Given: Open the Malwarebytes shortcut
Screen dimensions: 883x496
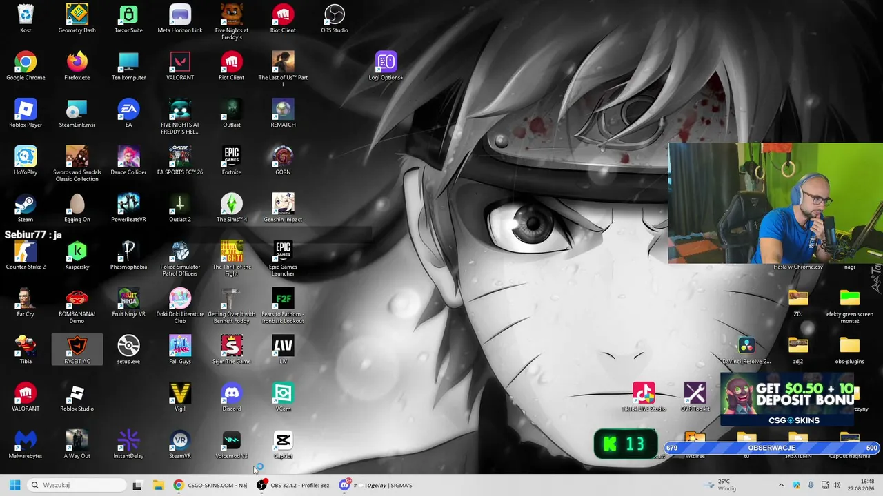Looking at the screenshot, I should click(26, 445).
